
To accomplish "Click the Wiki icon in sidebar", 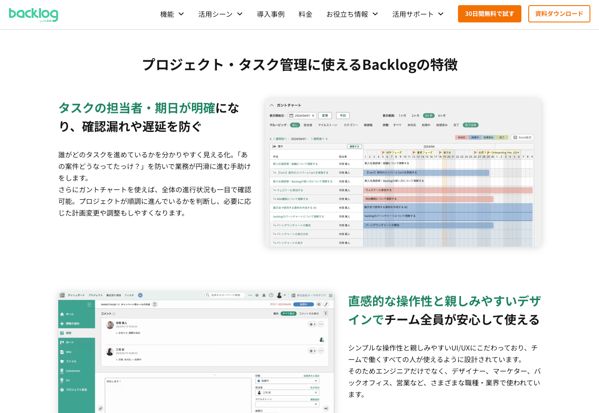I will (62, 352).
